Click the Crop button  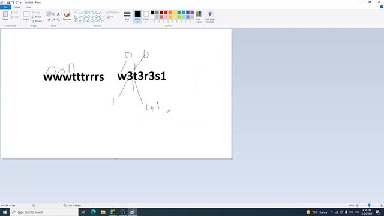(x=36, y=12)
